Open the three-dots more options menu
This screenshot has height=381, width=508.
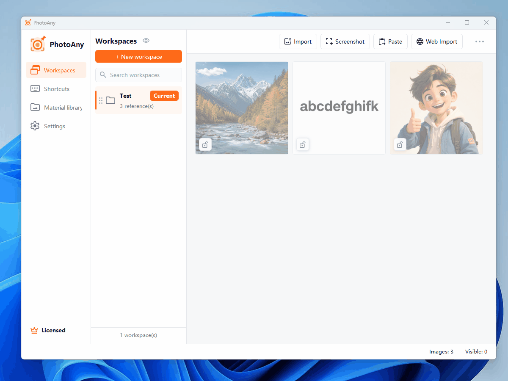480,41
